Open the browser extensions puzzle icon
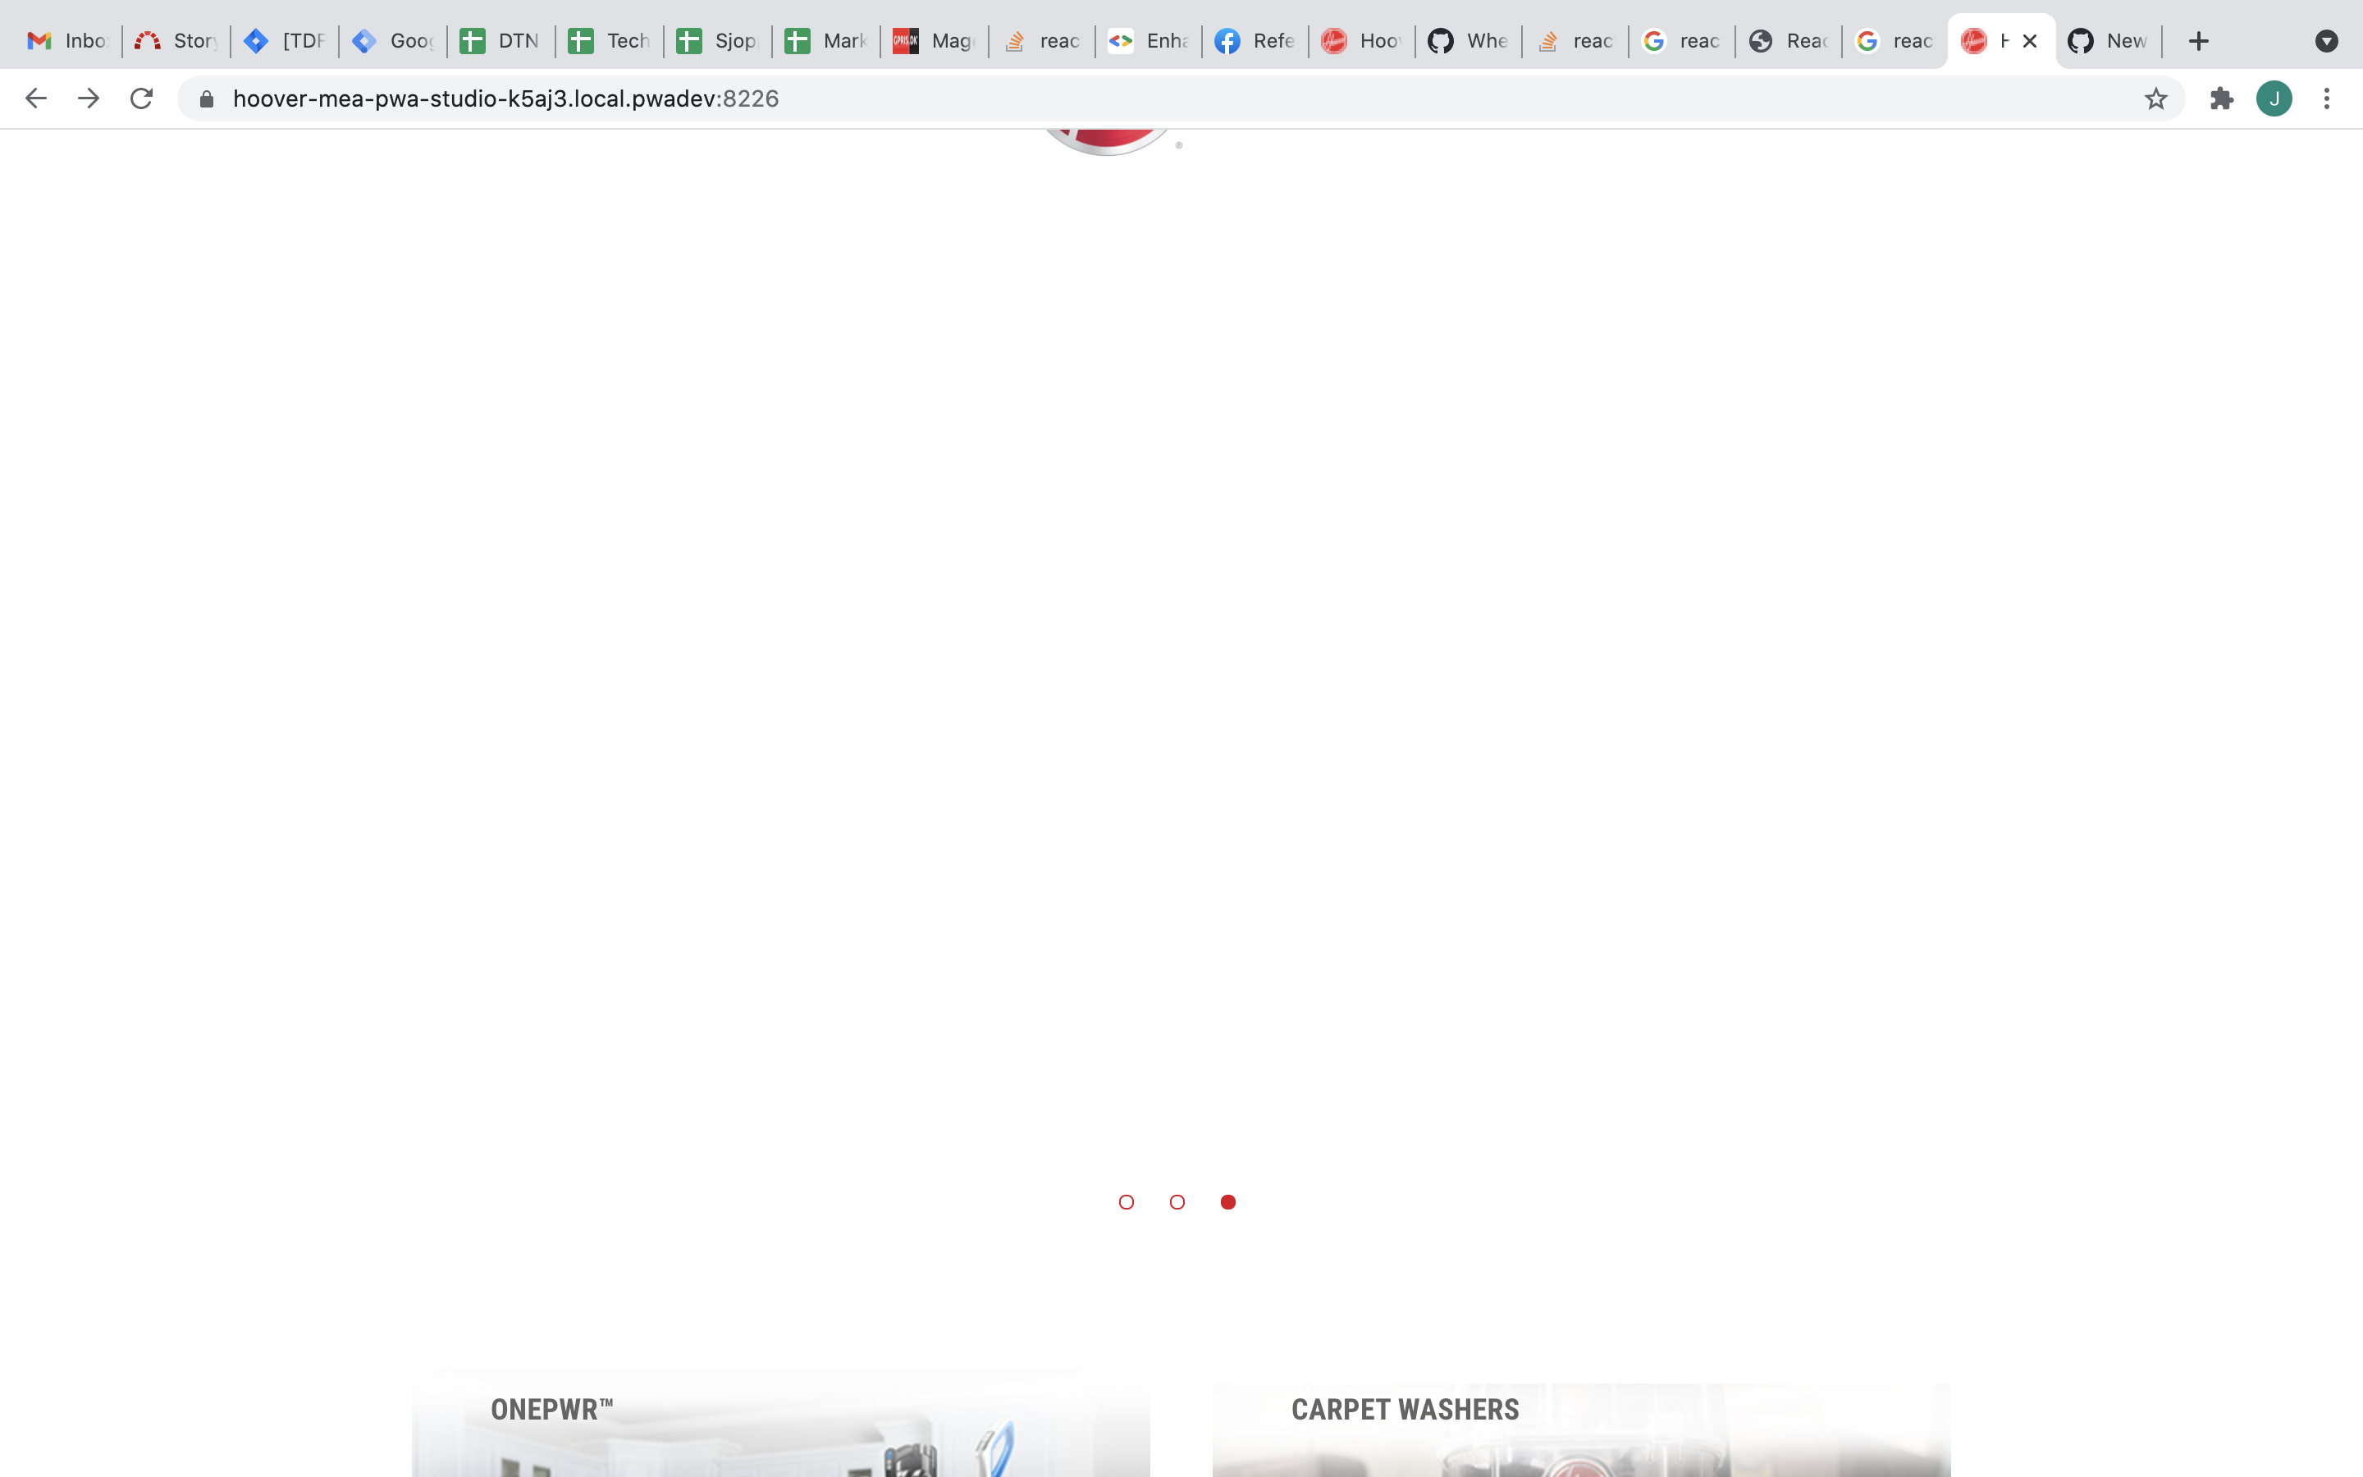2363x1477 pixels. 2221,98
